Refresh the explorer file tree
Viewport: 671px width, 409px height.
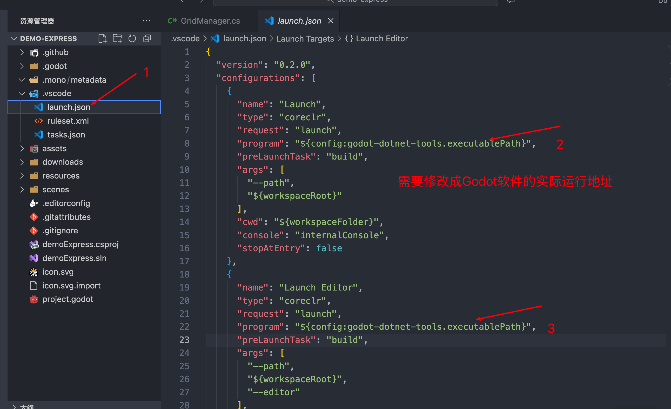pyautogui.click(x=132, y=38)
